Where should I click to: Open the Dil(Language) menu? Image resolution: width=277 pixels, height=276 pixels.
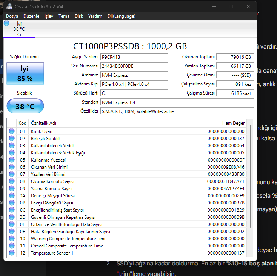(122, 16)
